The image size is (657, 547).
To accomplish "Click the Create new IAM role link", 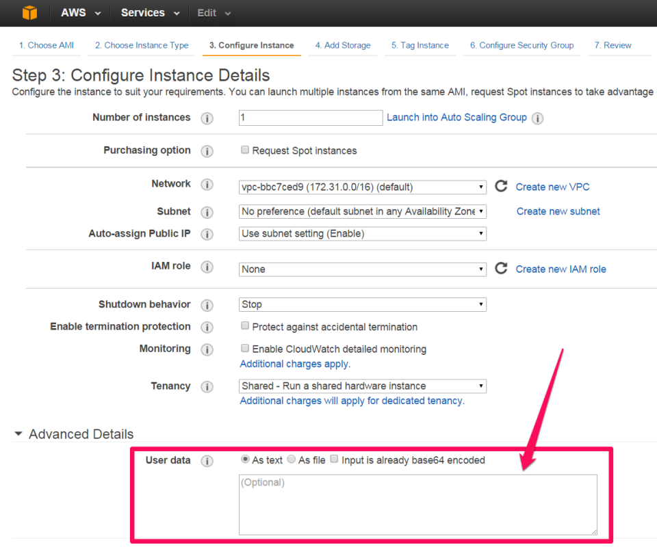I will 561,269.
